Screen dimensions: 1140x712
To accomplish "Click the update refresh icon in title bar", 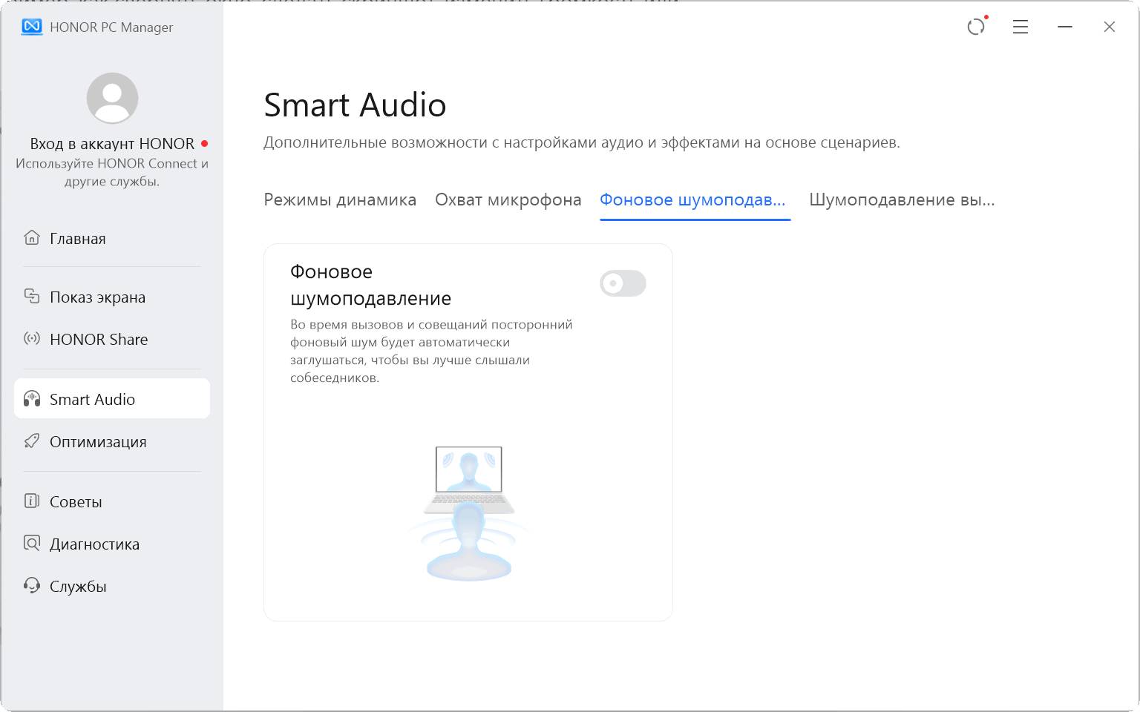I will tap(976, 27).
